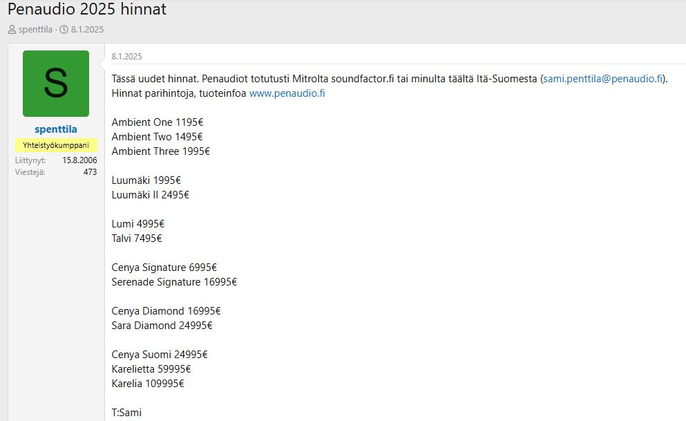Viewport: 686px width, 421px height.
Task: Click the Cenya Signature 6995€ line
Action: [x=164, y=268]
